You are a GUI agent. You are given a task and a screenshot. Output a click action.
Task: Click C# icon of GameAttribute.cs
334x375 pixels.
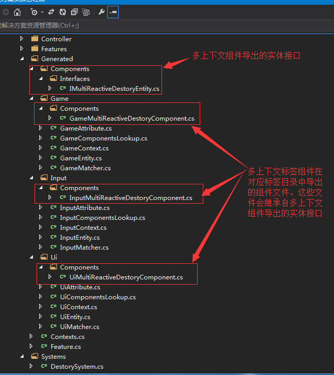[53, 128]
